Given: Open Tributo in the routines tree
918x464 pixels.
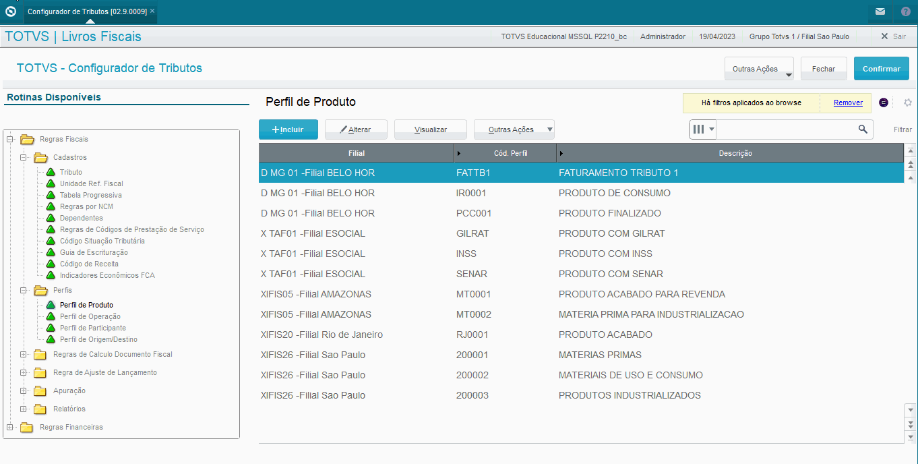Looking at the screenshot, I should point(71,172).
